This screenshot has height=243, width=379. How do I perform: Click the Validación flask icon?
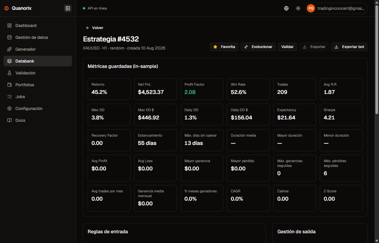(9, 73)
